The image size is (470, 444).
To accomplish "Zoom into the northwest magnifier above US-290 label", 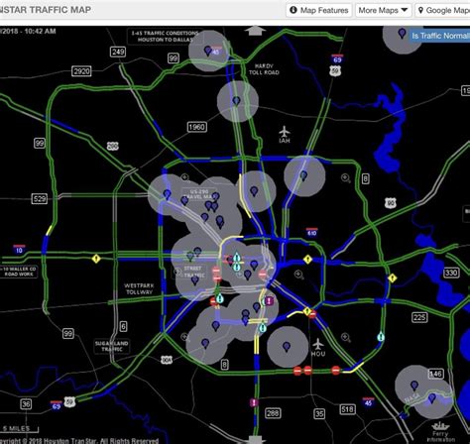I will pos(185,178).
